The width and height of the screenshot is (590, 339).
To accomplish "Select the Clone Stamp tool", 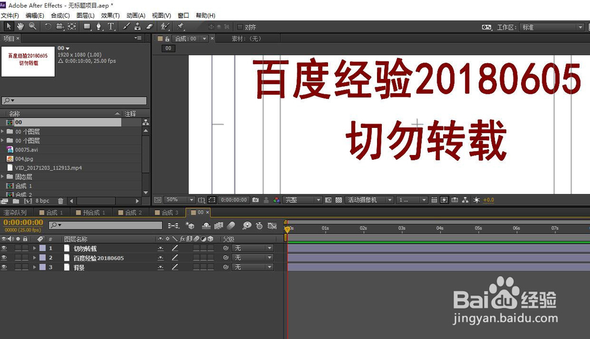I will point(137,27).
